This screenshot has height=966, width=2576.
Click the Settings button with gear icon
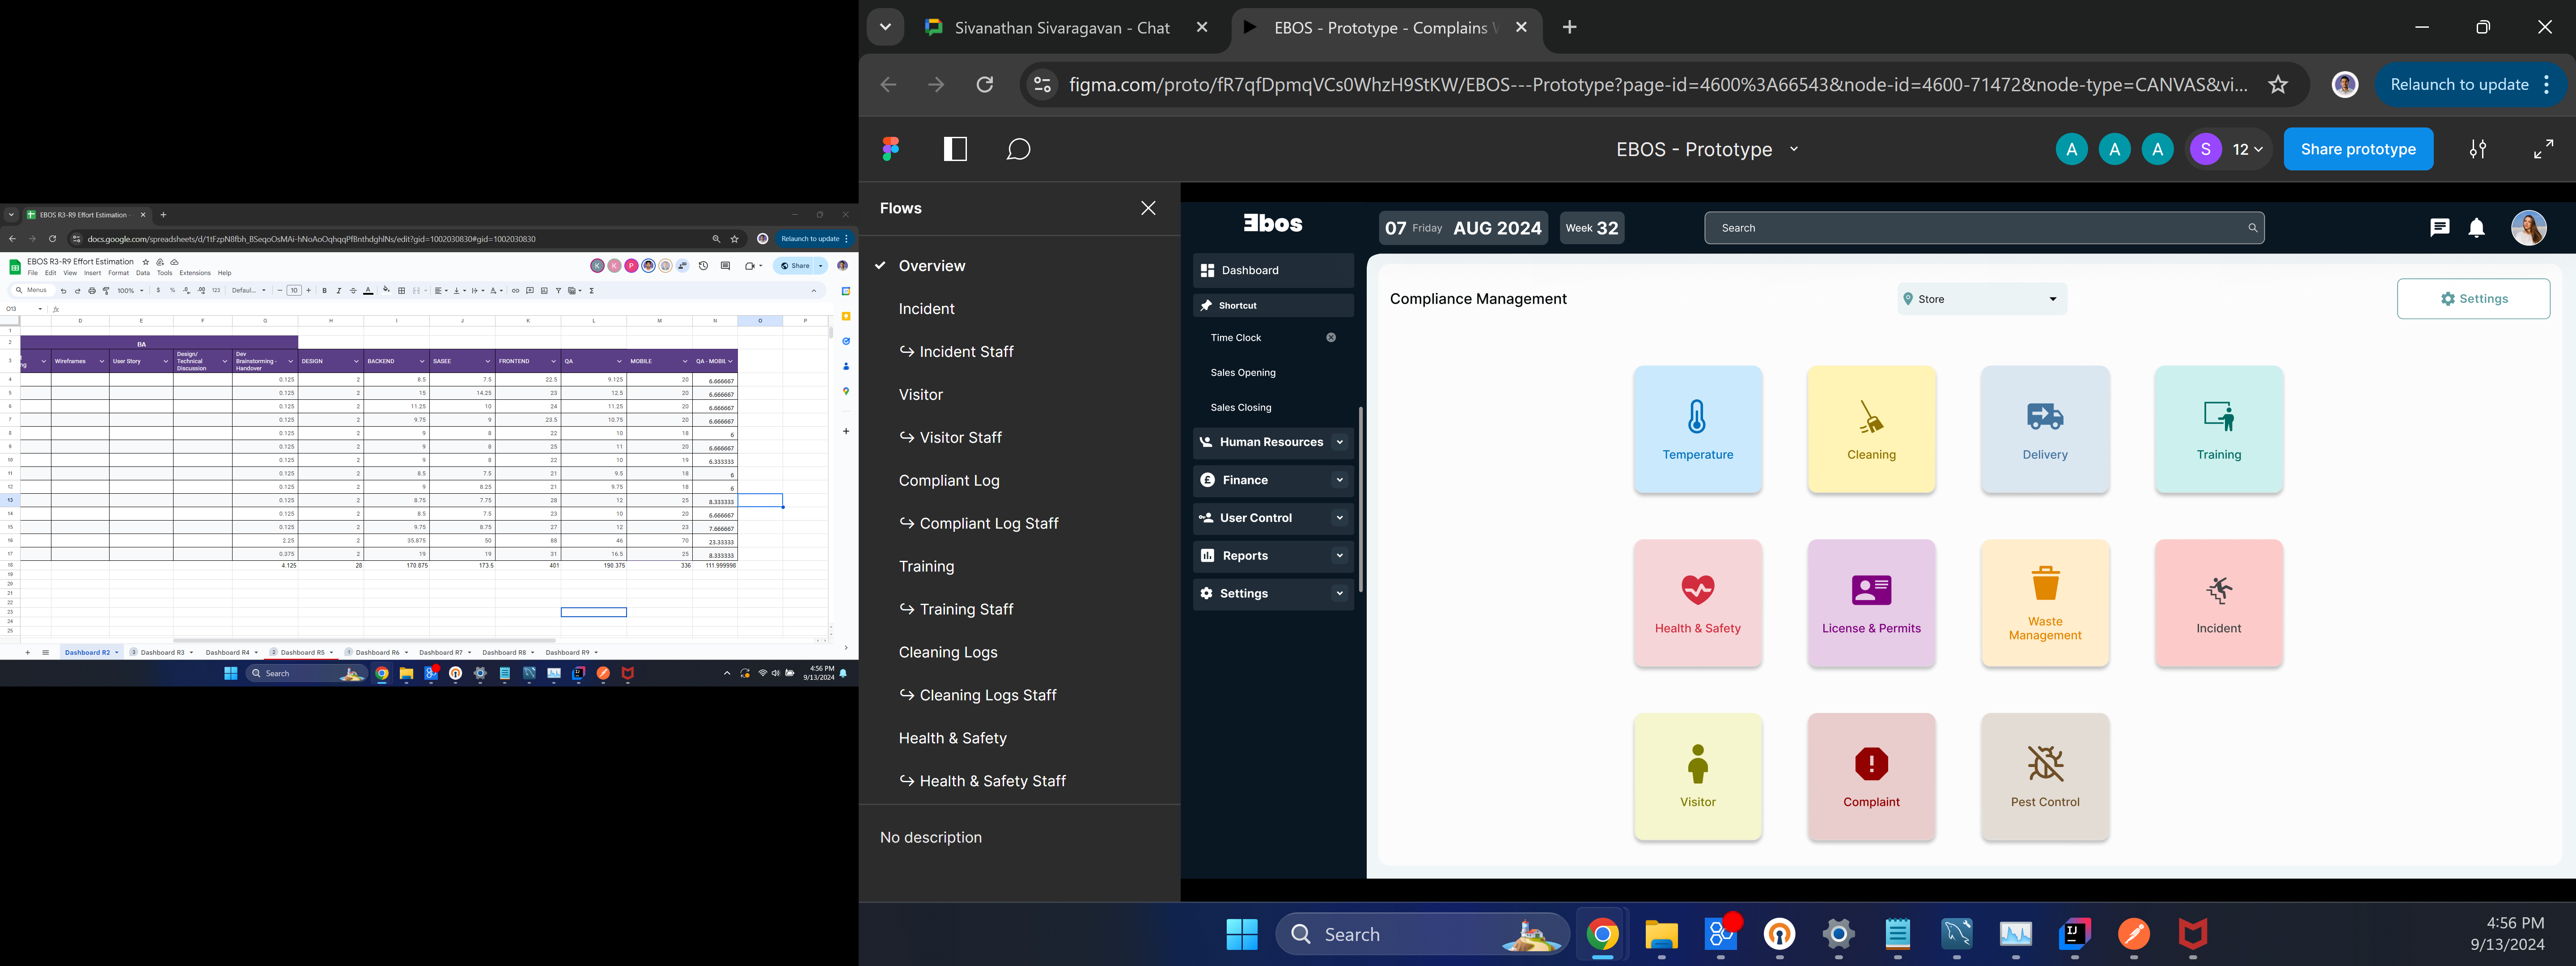coord(2473,299)
